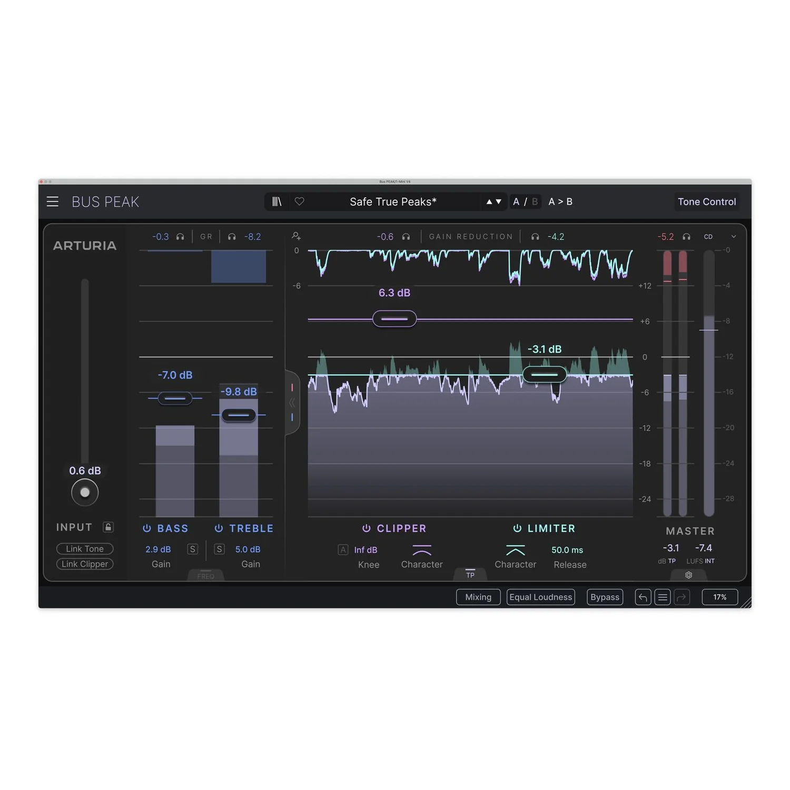790x790 pixels.
Task: Favorite the preset with the heart icon
Action: [x=299, y=202]
